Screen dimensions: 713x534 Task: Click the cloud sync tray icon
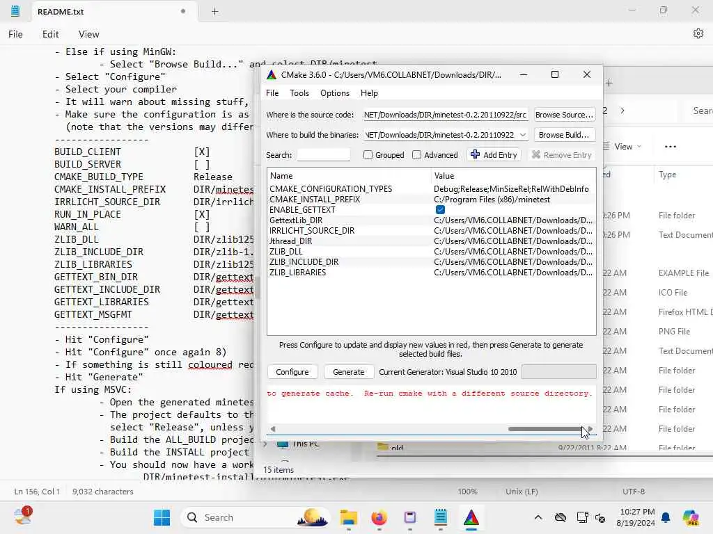pos(561,517)
